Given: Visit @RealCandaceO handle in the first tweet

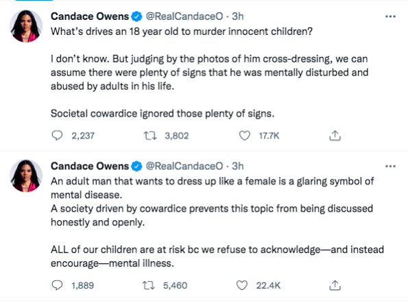Looking at the screenshot, I should tap(184, 16).
